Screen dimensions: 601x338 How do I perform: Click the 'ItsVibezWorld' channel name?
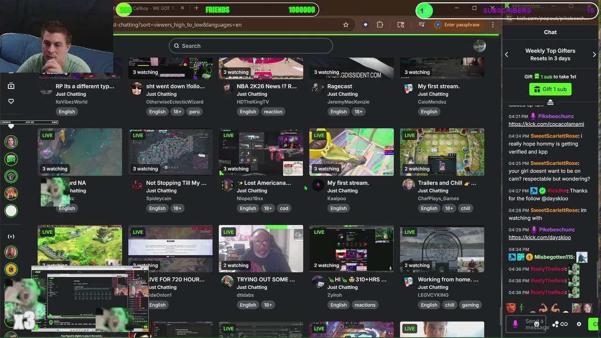pyautogui.click(x=71, y=102)
